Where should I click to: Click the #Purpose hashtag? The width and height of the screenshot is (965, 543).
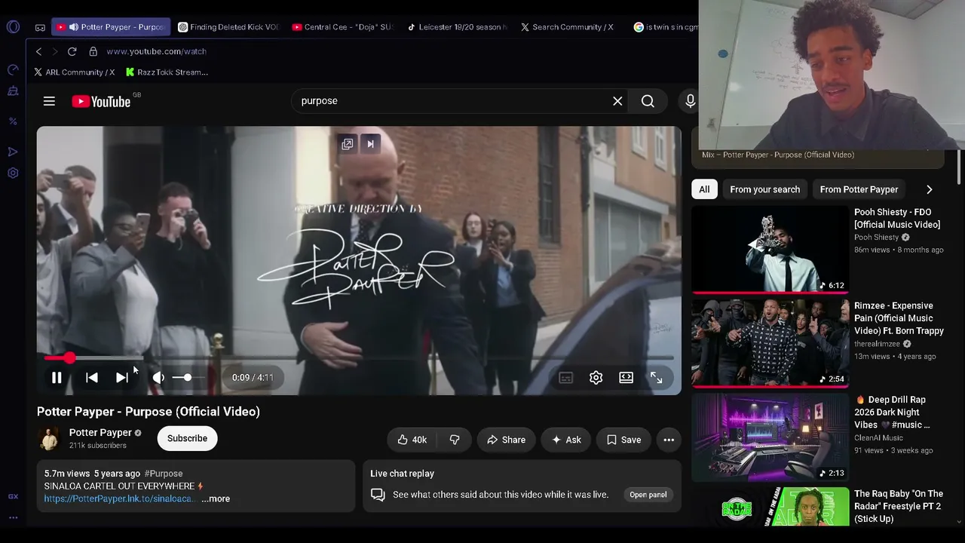pos(164,474)
